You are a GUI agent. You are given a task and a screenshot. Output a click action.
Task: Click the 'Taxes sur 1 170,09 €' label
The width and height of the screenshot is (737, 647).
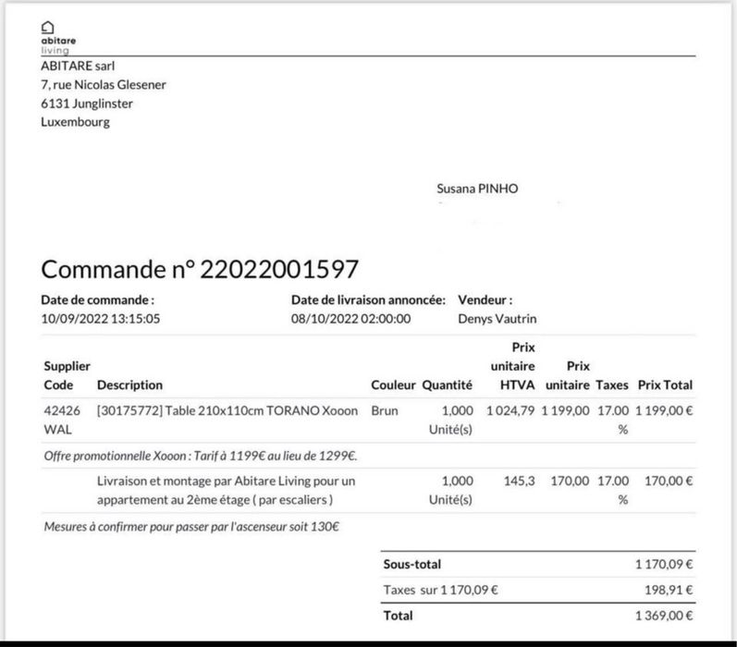click(x=440, y=590)
